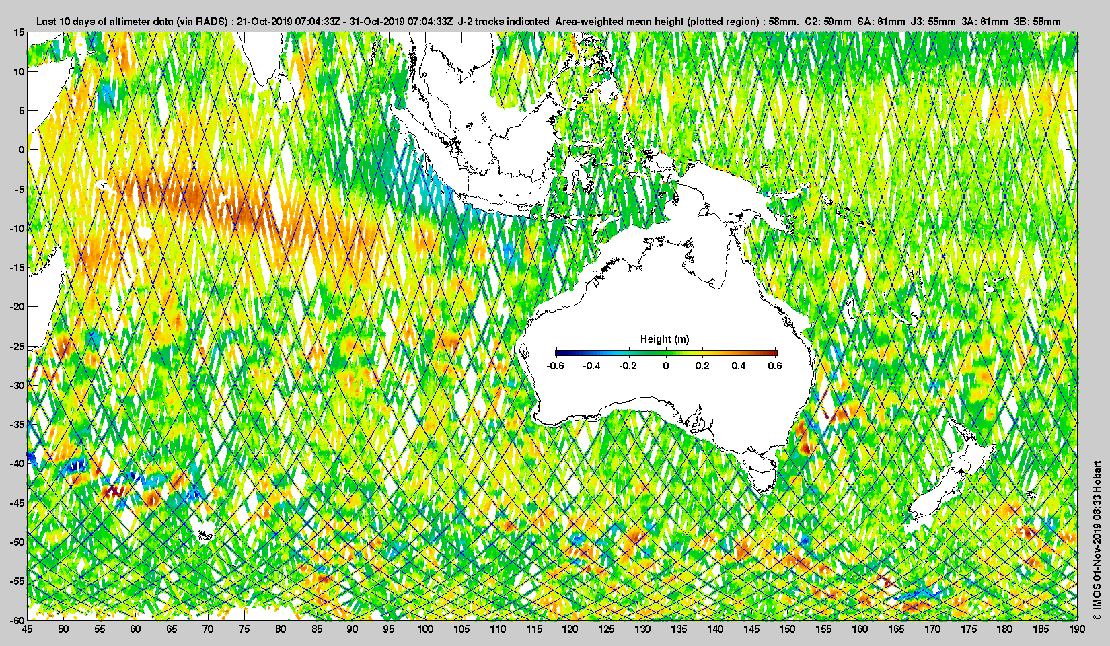Click the "3B: 58mm" value in title
The width and height of the screenshot is (1110, 646).
click(1037, 22)
